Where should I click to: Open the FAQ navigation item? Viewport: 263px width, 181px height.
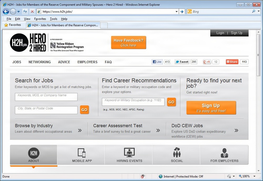click(x=108, y=62)
